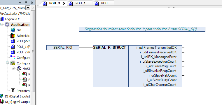Close the POU_2 tab
The height and width of the screenshot is (105, 222).
click(64, 3)
